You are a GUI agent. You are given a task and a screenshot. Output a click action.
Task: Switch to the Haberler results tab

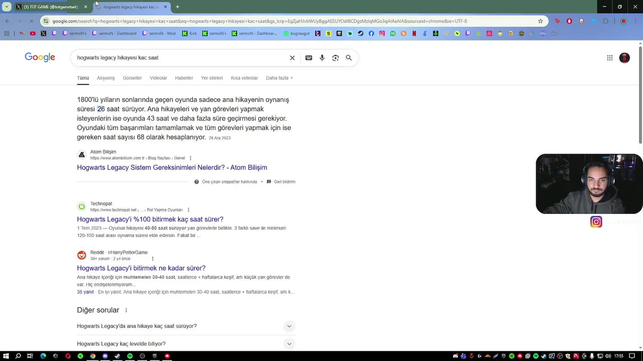[x=184, y=78]
